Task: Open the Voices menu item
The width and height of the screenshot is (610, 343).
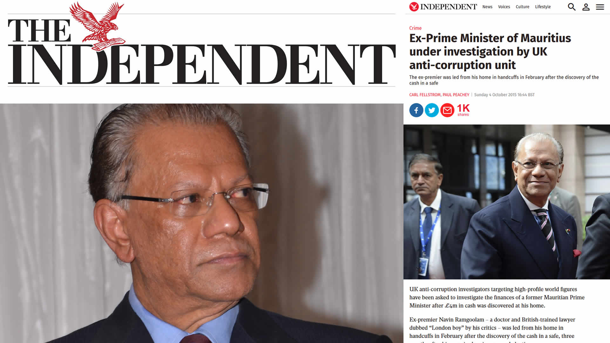Action: tap(504, 7)
